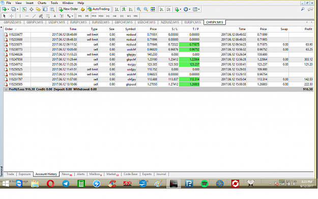Open the search magnifier in top-right corner
Viewport: 318px width, 199px height.
[x=303, y=9]
